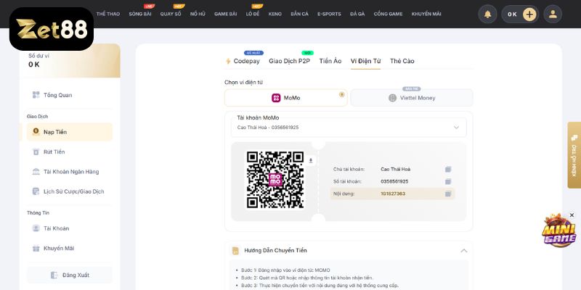
Task: Click the plus deposit icon in header
Action: 529,14
